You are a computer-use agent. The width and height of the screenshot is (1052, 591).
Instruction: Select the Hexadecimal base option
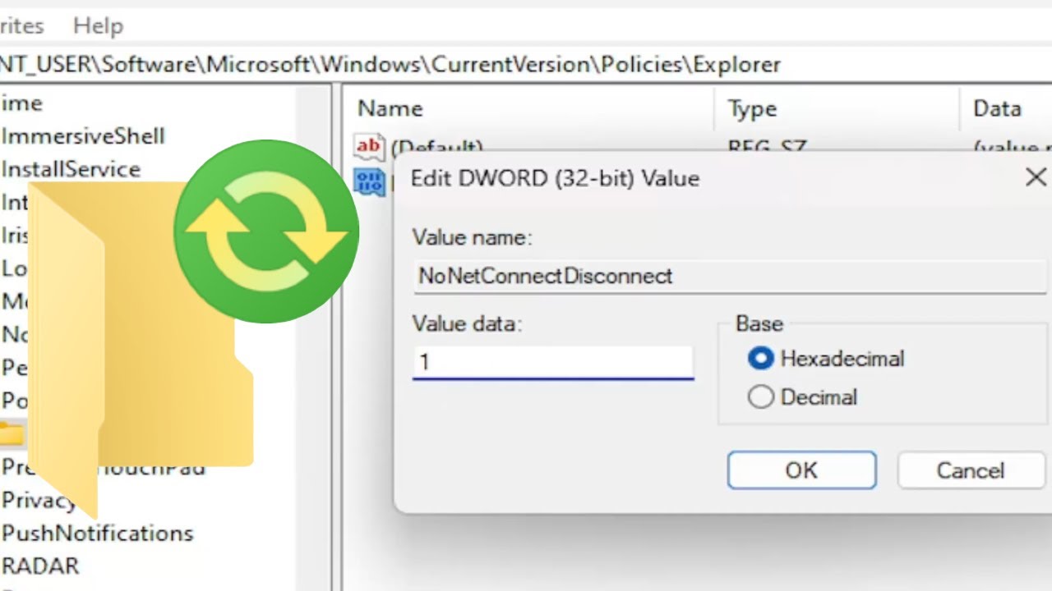(826, 359)
